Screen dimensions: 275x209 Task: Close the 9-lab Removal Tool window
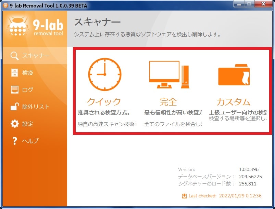[263, 4]
